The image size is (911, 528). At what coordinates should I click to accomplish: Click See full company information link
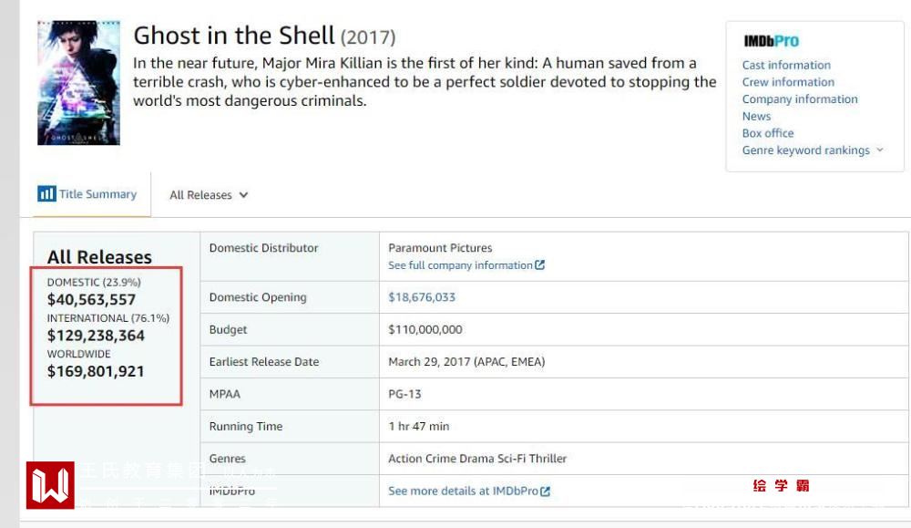click(460, 265)
